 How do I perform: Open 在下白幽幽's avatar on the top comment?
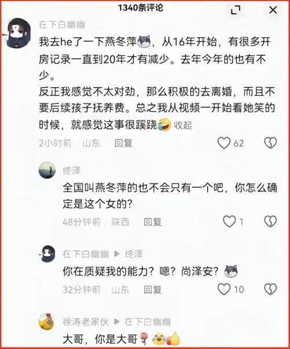[18, 33]
